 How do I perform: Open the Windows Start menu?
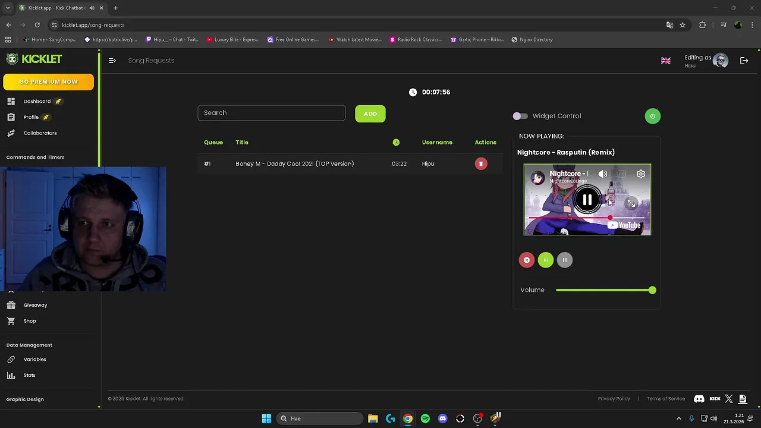(266, 418)
